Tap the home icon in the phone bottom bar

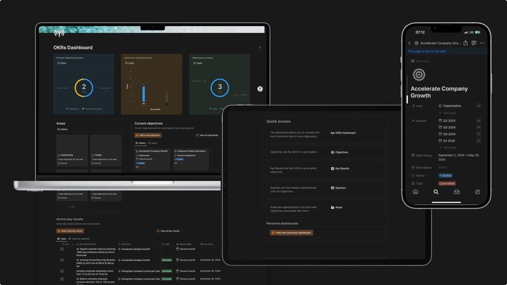click(x=416, y=192)
